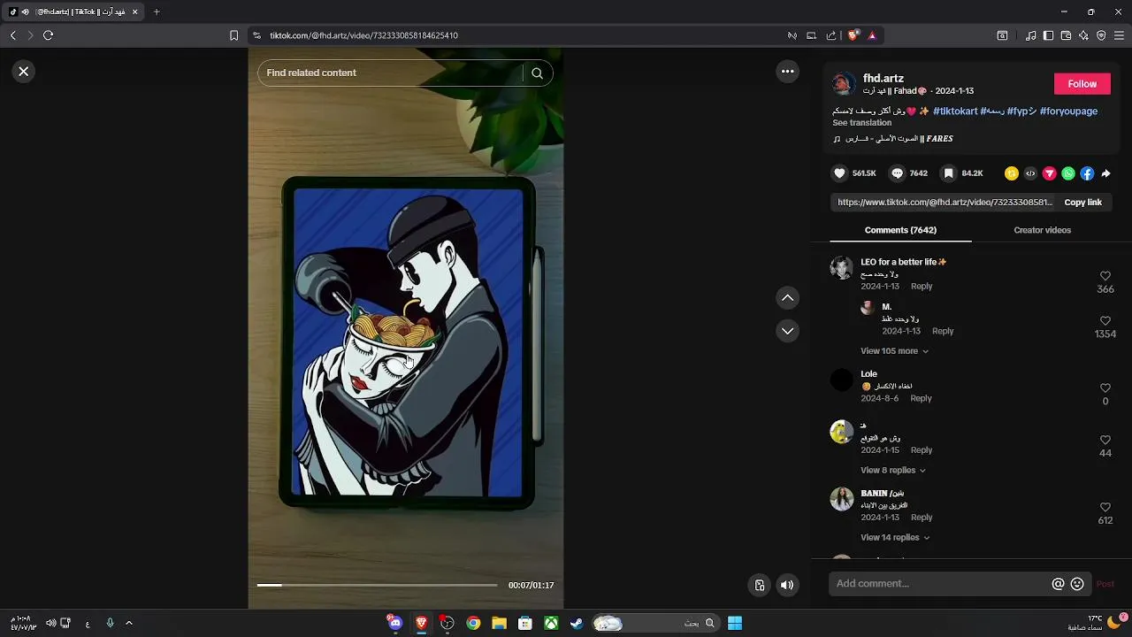Click the Copy link button
The height and width of the screenshot is (637, 1132).
tap(1082, 203)
